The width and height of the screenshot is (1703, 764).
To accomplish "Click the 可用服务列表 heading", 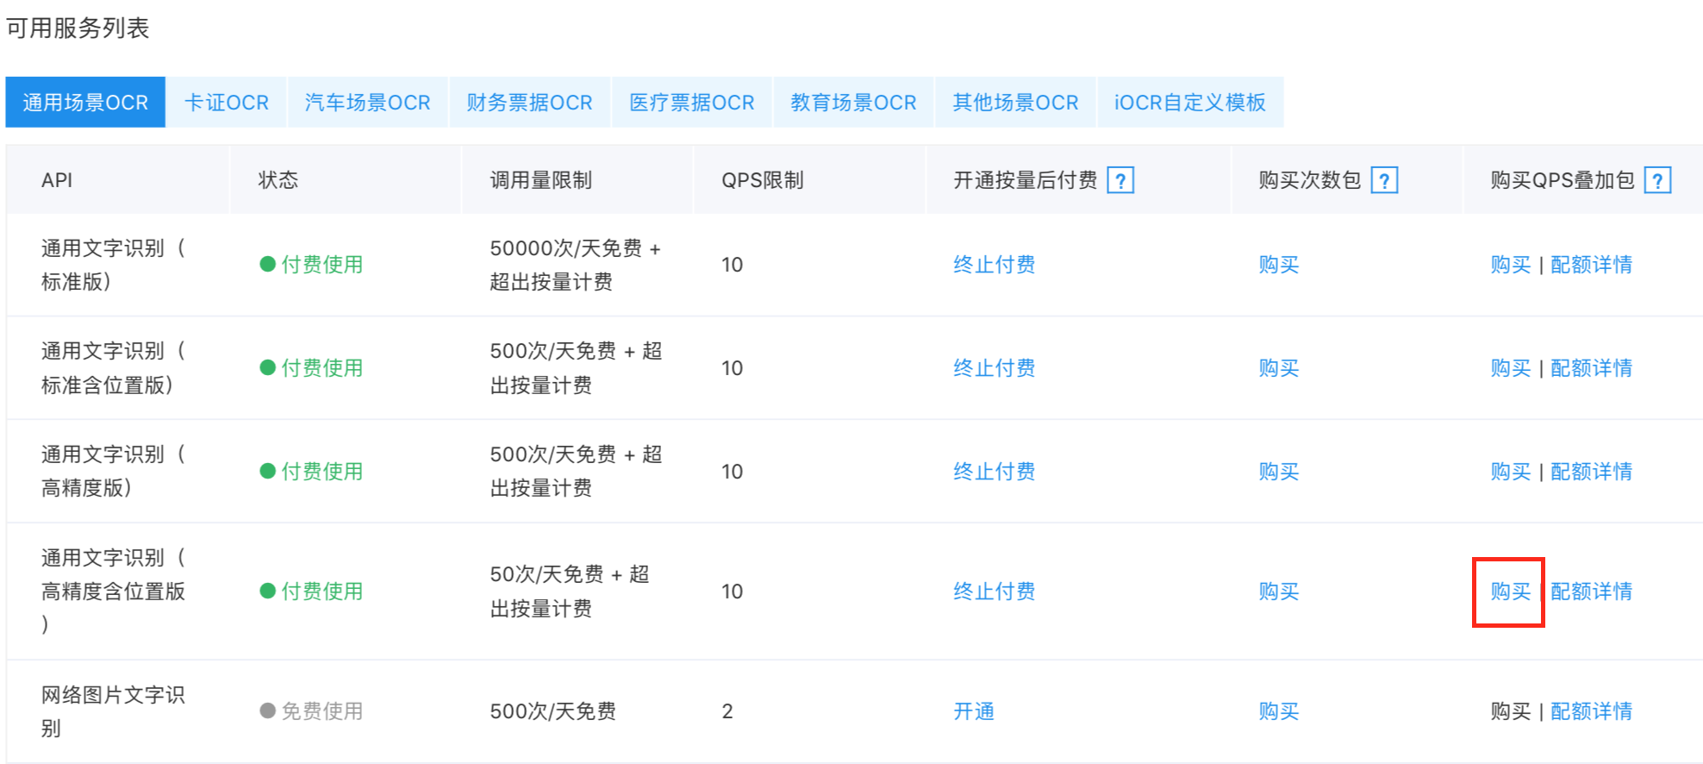I will click(78, 28).
